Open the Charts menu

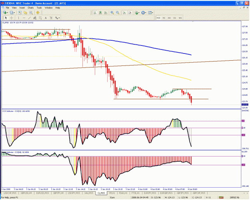[31, 8]
